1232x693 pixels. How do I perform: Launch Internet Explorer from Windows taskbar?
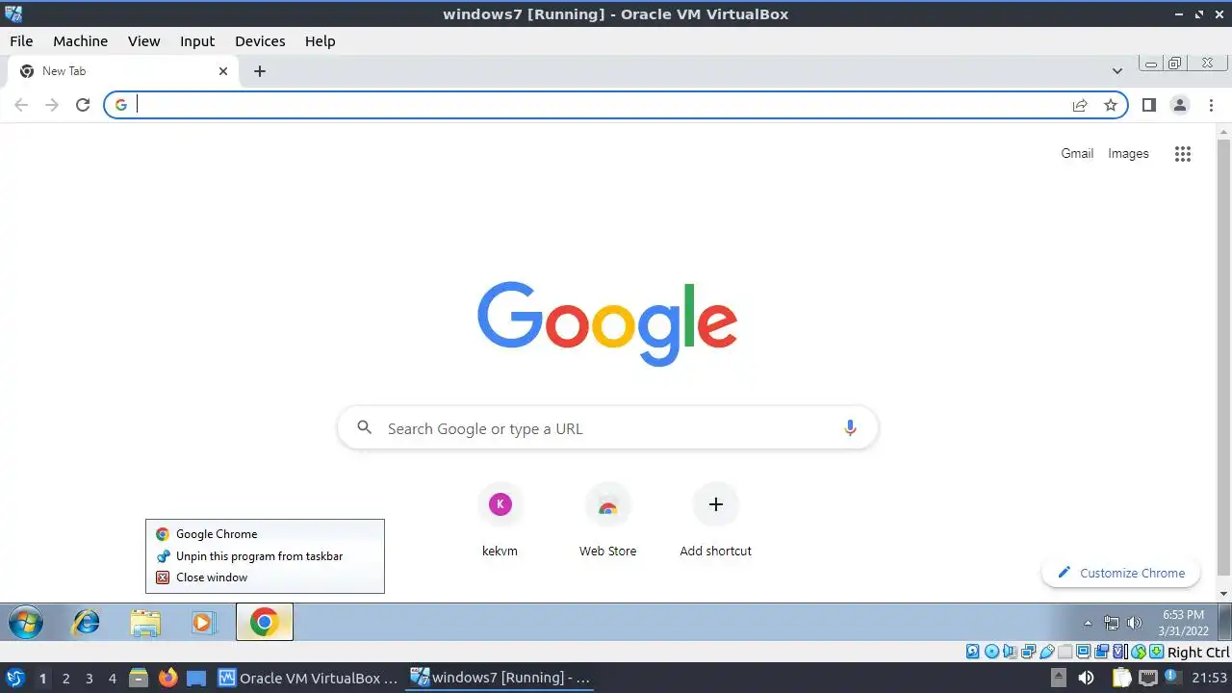pyautogui.click(x=87, y=623)
